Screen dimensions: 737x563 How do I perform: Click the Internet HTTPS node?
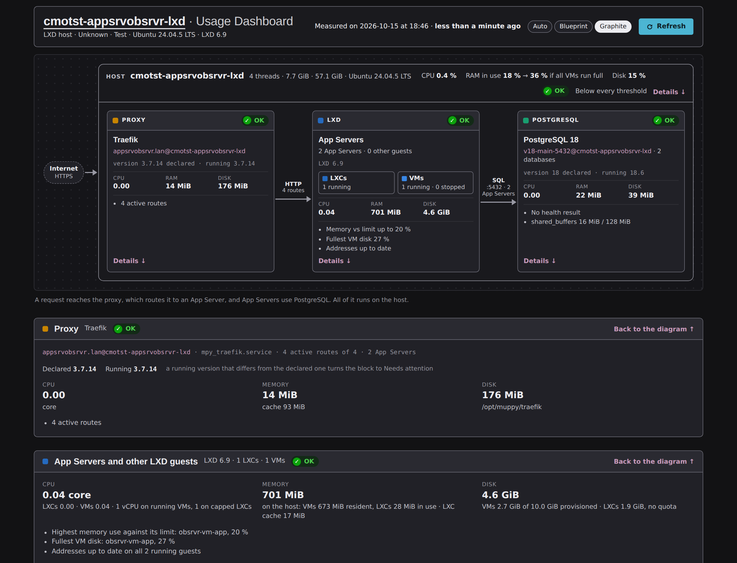click(x=63, y=172)
